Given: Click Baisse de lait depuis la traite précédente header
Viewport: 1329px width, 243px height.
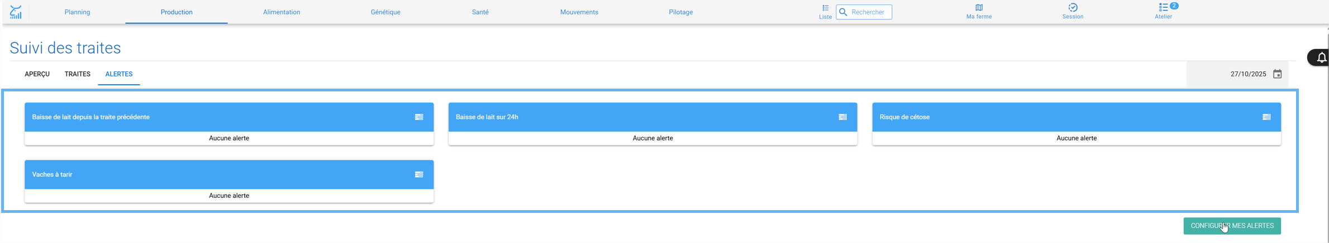Looking at the screenshot, I should pos(229,117).
